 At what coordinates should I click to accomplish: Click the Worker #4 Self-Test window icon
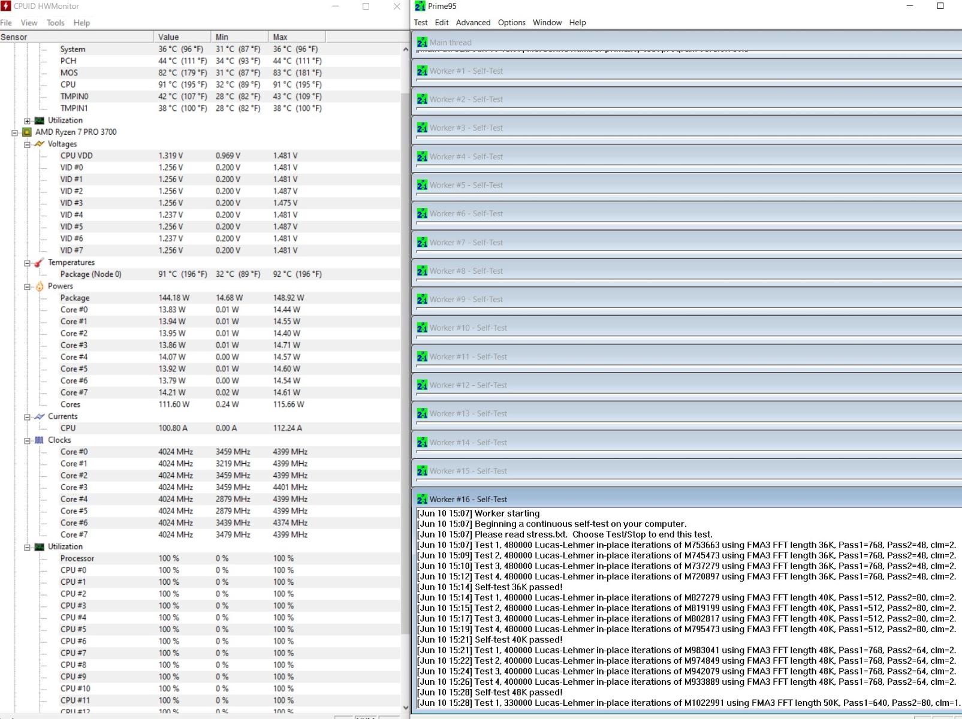click(x=422, y=156)
